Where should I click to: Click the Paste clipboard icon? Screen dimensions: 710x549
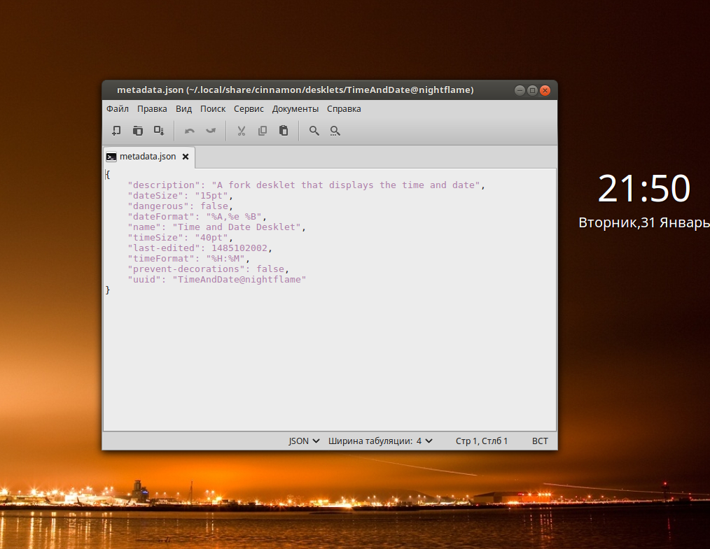[x=284, y=131]
